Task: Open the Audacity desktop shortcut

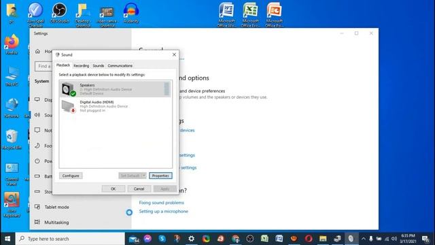Action: [x=131, y=12]
